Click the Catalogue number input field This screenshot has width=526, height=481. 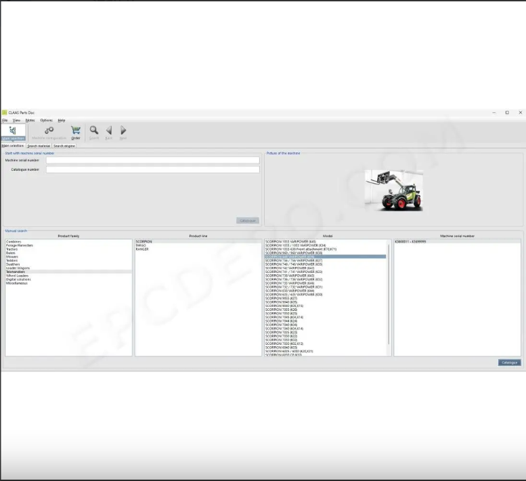[152, 169]
